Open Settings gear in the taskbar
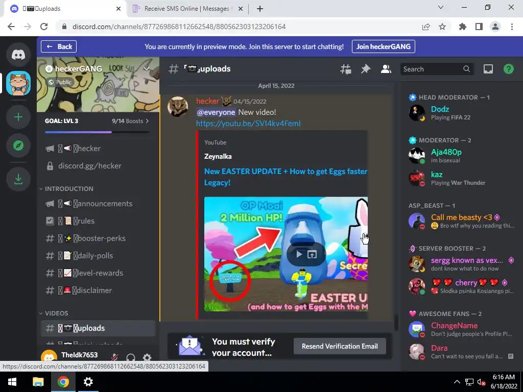 point(88,382)
